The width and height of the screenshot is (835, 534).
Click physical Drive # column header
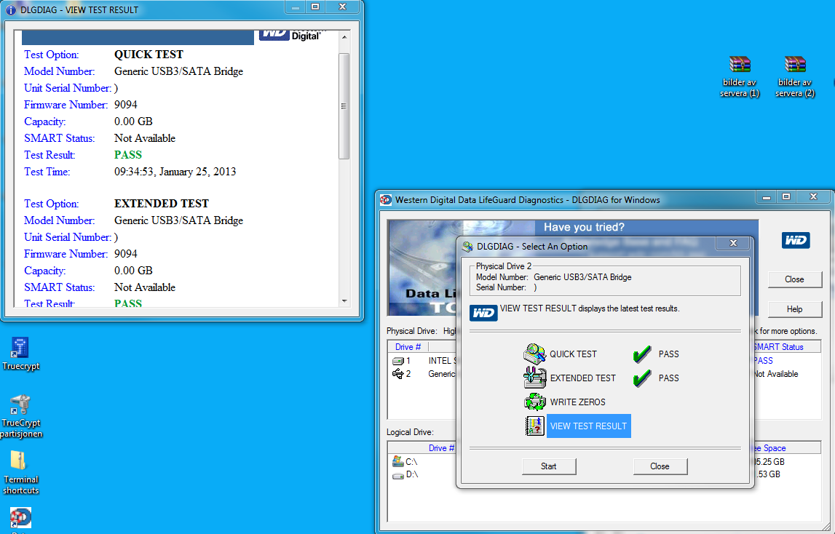408,347
